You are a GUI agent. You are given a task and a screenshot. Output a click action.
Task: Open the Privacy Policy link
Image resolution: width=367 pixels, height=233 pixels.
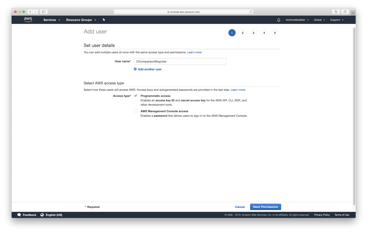322,215
